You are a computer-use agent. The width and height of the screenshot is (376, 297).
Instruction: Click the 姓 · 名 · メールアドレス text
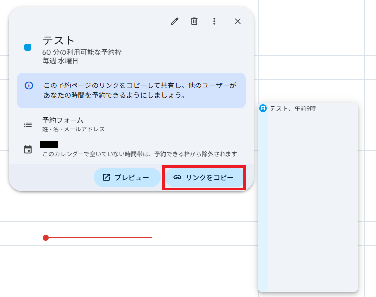coord(74,129)
